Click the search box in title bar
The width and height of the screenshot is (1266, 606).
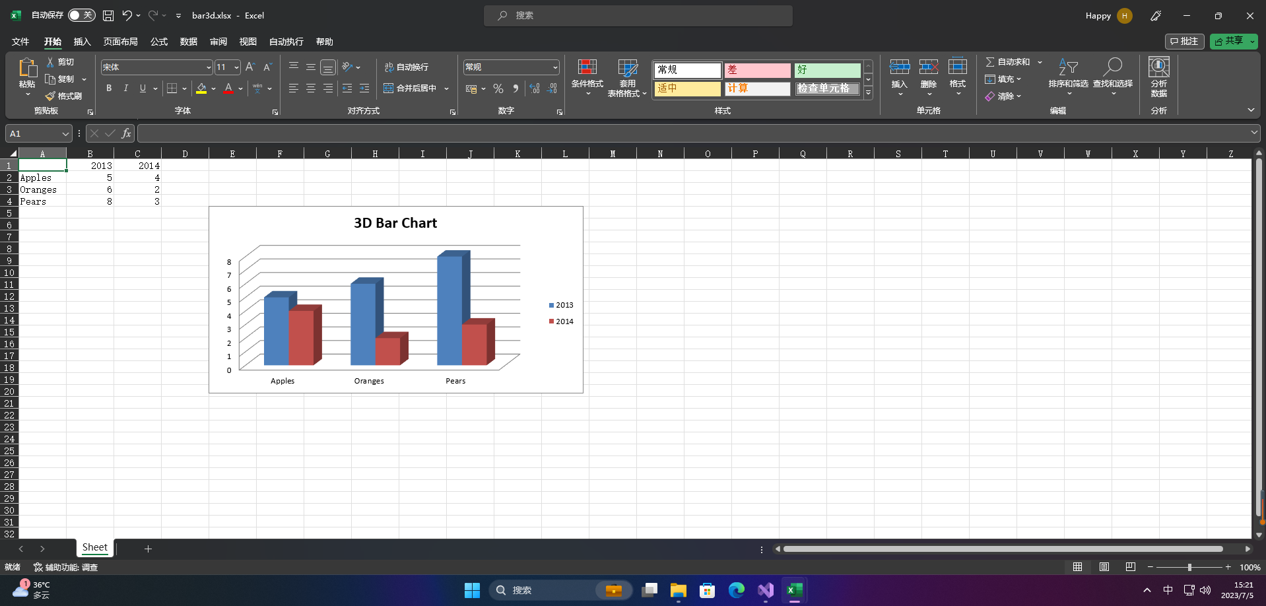tap(638, 15)
